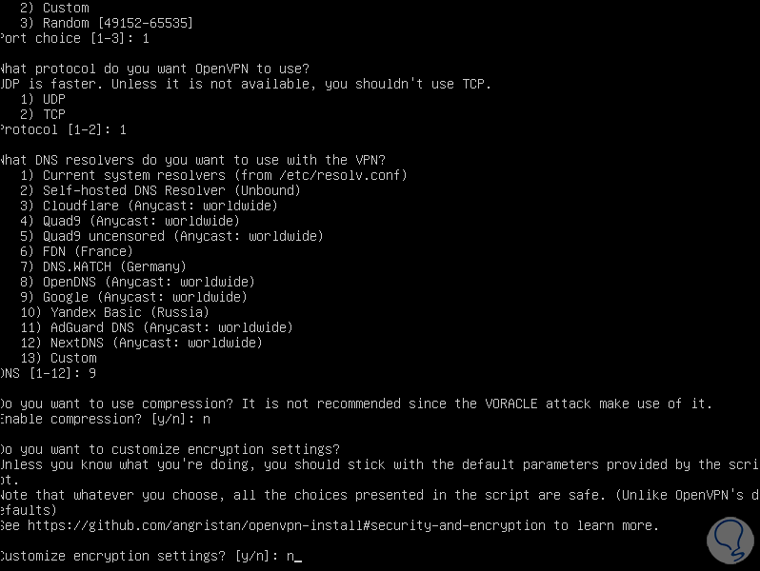Click the Quad9 uncensored option
The height and width of the screenshot is (571, 760).
point(171,236)
